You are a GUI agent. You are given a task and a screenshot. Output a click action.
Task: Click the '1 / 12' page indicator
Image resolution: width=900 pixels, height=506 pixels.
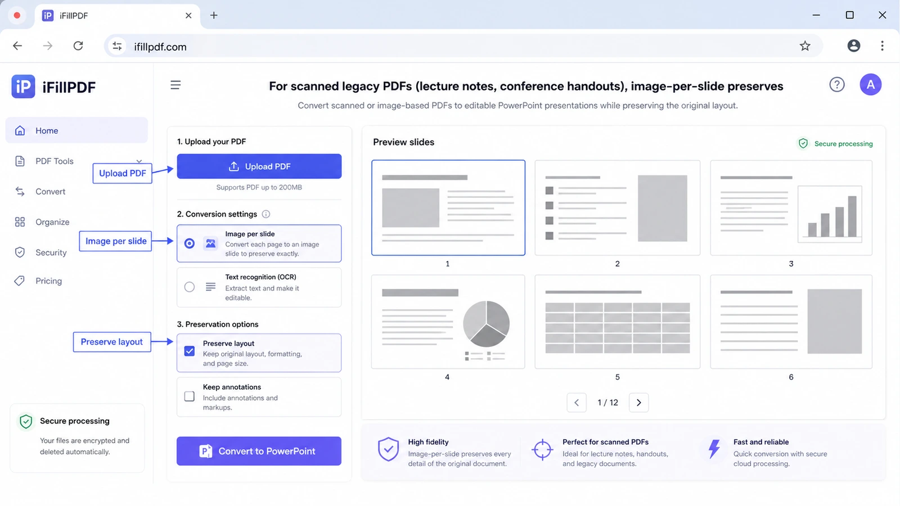[607, 403]
